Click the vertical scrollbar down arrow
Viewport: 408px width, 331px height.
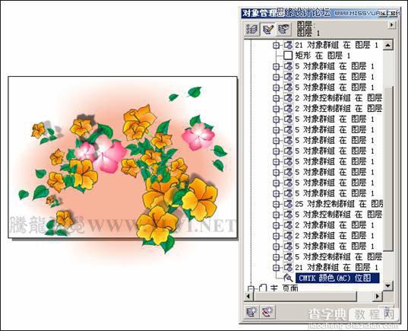point(387,285)
